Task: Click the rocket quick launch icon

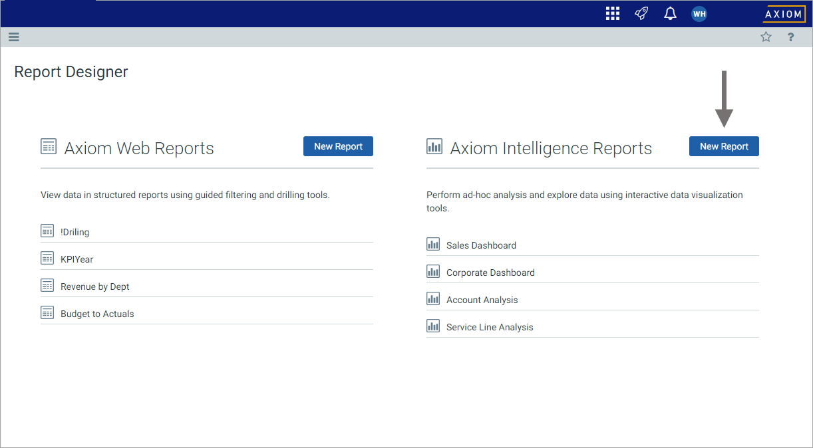Action: (641, 13)
